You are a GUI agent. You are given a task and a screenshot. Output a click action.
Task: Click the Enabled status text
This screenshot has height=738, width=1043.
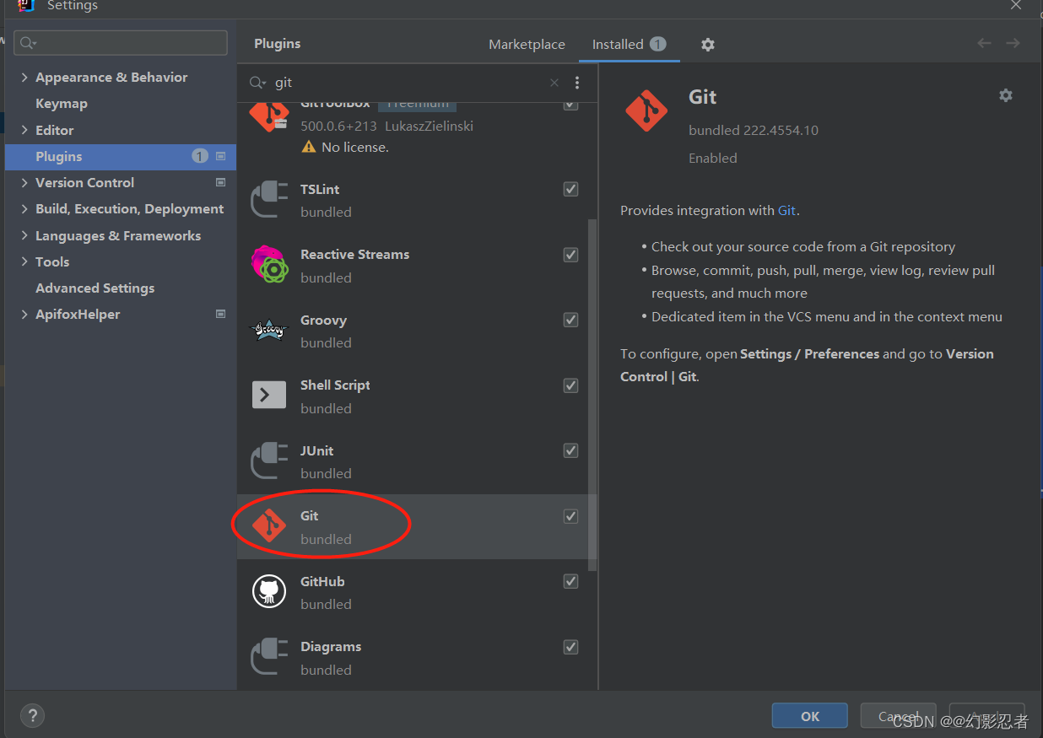[x=713, y=158]
